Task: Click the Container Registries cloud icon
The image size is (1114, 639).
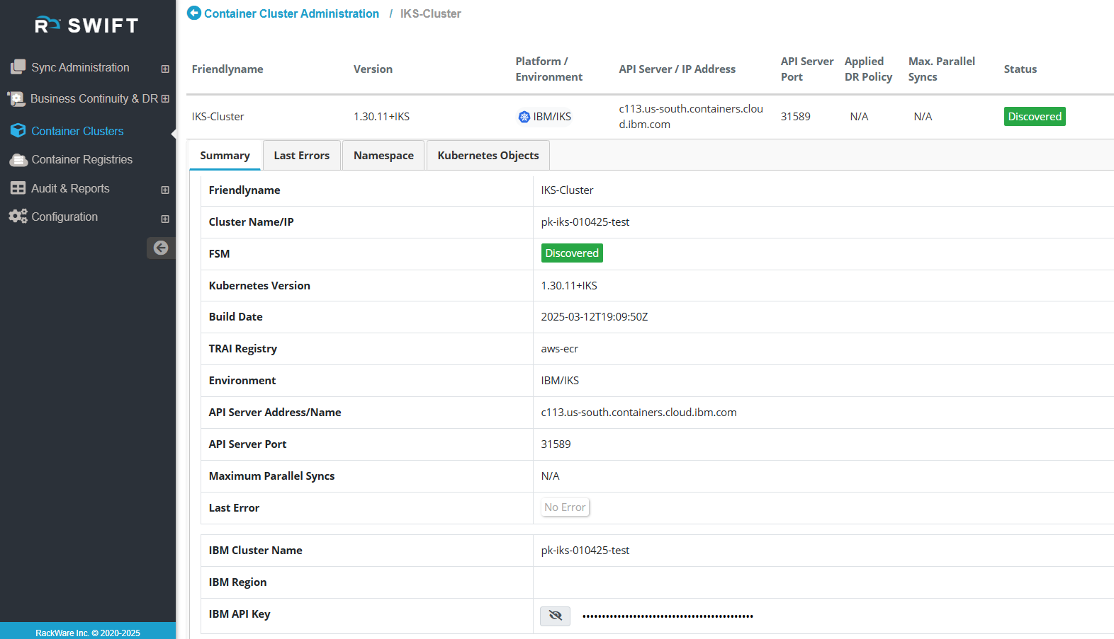Action: click(x=18, y=160)
